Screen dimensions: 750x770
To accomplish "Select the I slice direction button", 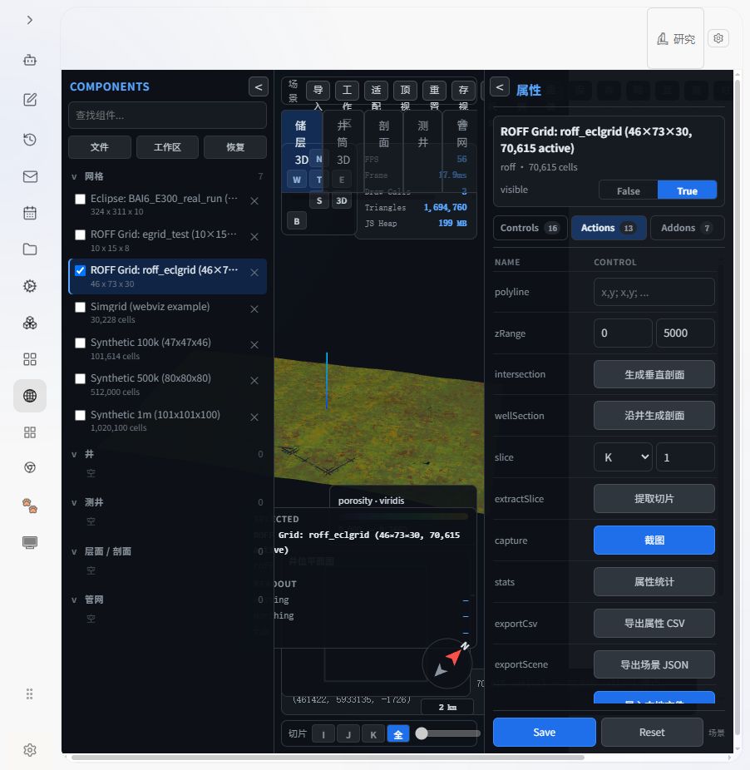I will pyautogui.click(x=323, y=734).
